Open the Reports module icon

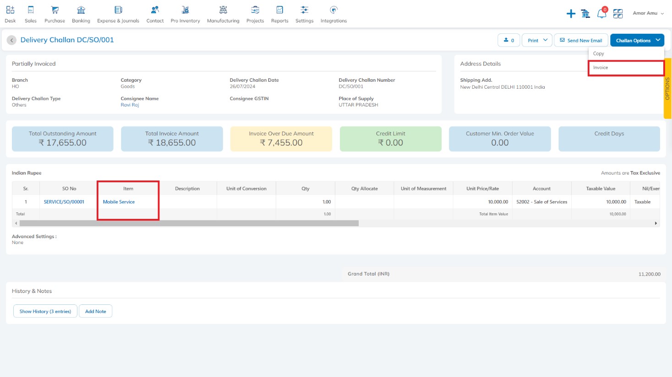[x=279, y=10]
